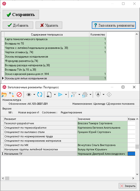Image resolution: width=140 pixels, height=191 pixels.
Task: Click value Вечкутова Ольга Викторовна
Action: [x=102, y=145]
